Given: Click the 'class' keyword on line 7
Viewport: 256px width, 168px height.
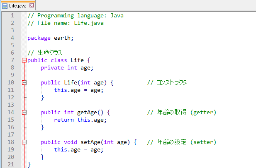Looking at the screenshot, I should pyautogui.click(x=59, y=60).
